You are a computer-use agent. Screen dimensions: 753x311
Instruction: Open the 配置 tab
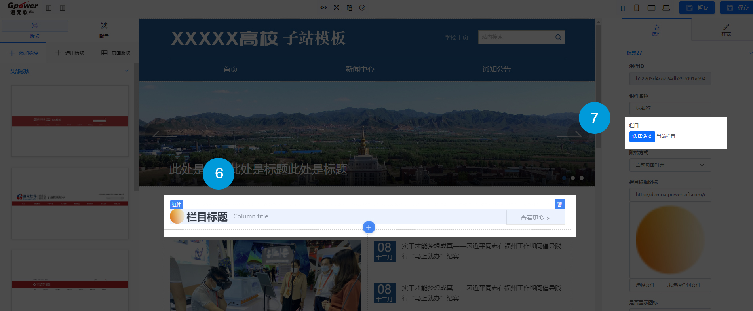click(x=104, y=30)
